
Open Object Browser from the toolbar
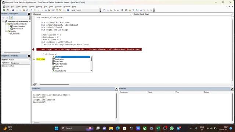coord(60,10)
